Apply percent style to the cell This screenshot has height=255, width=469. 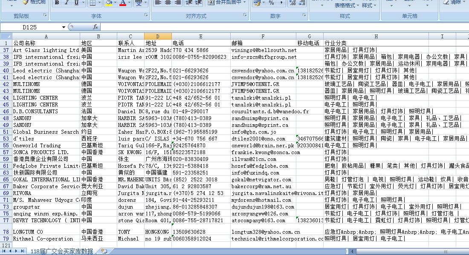pos(271,3)
